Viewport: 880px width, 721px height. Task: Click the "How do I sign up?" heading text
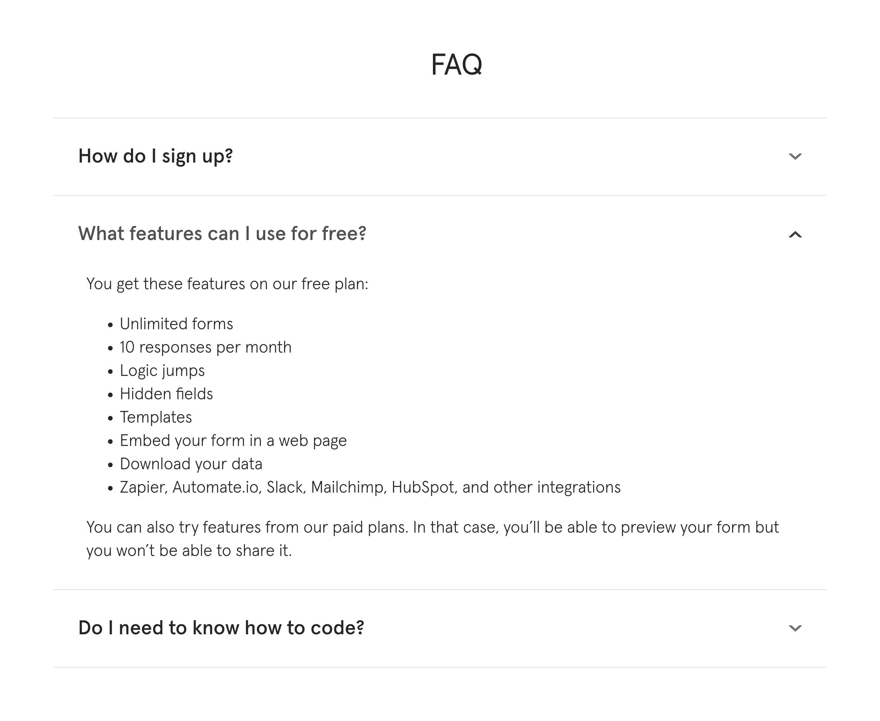(156, 156)
